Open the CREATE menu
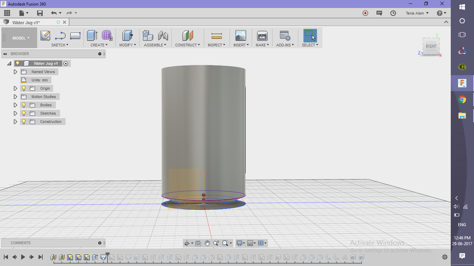Viewport: 474px width, 266px height. tap(99, 45)
